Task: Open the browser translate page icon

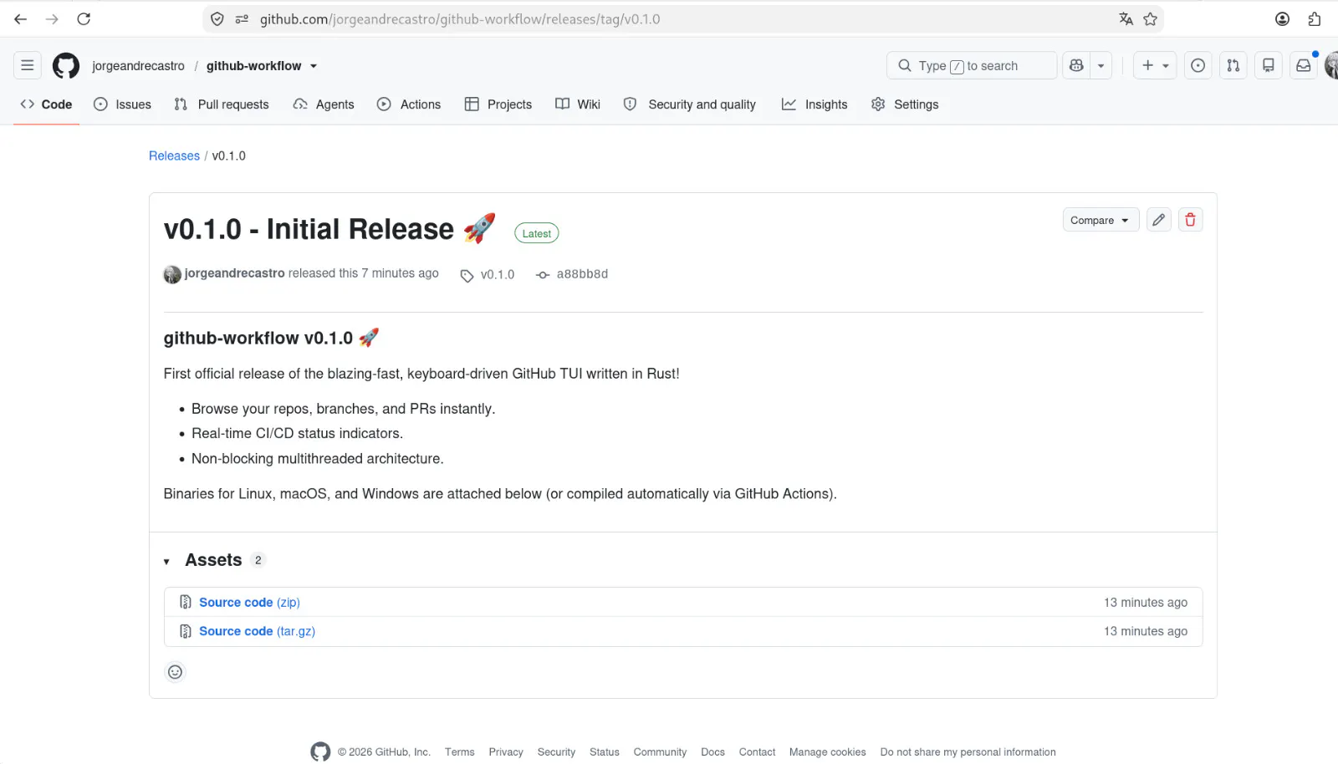Action: 1126,19
